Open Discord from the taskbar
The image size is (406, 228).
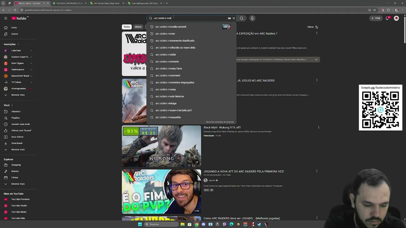coord(203,224)
